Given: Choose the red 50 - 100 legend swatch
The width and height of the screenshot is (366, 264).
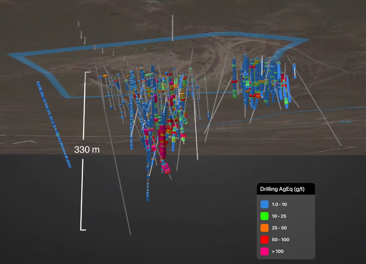Looking at the screenshot, I should 264,240.
